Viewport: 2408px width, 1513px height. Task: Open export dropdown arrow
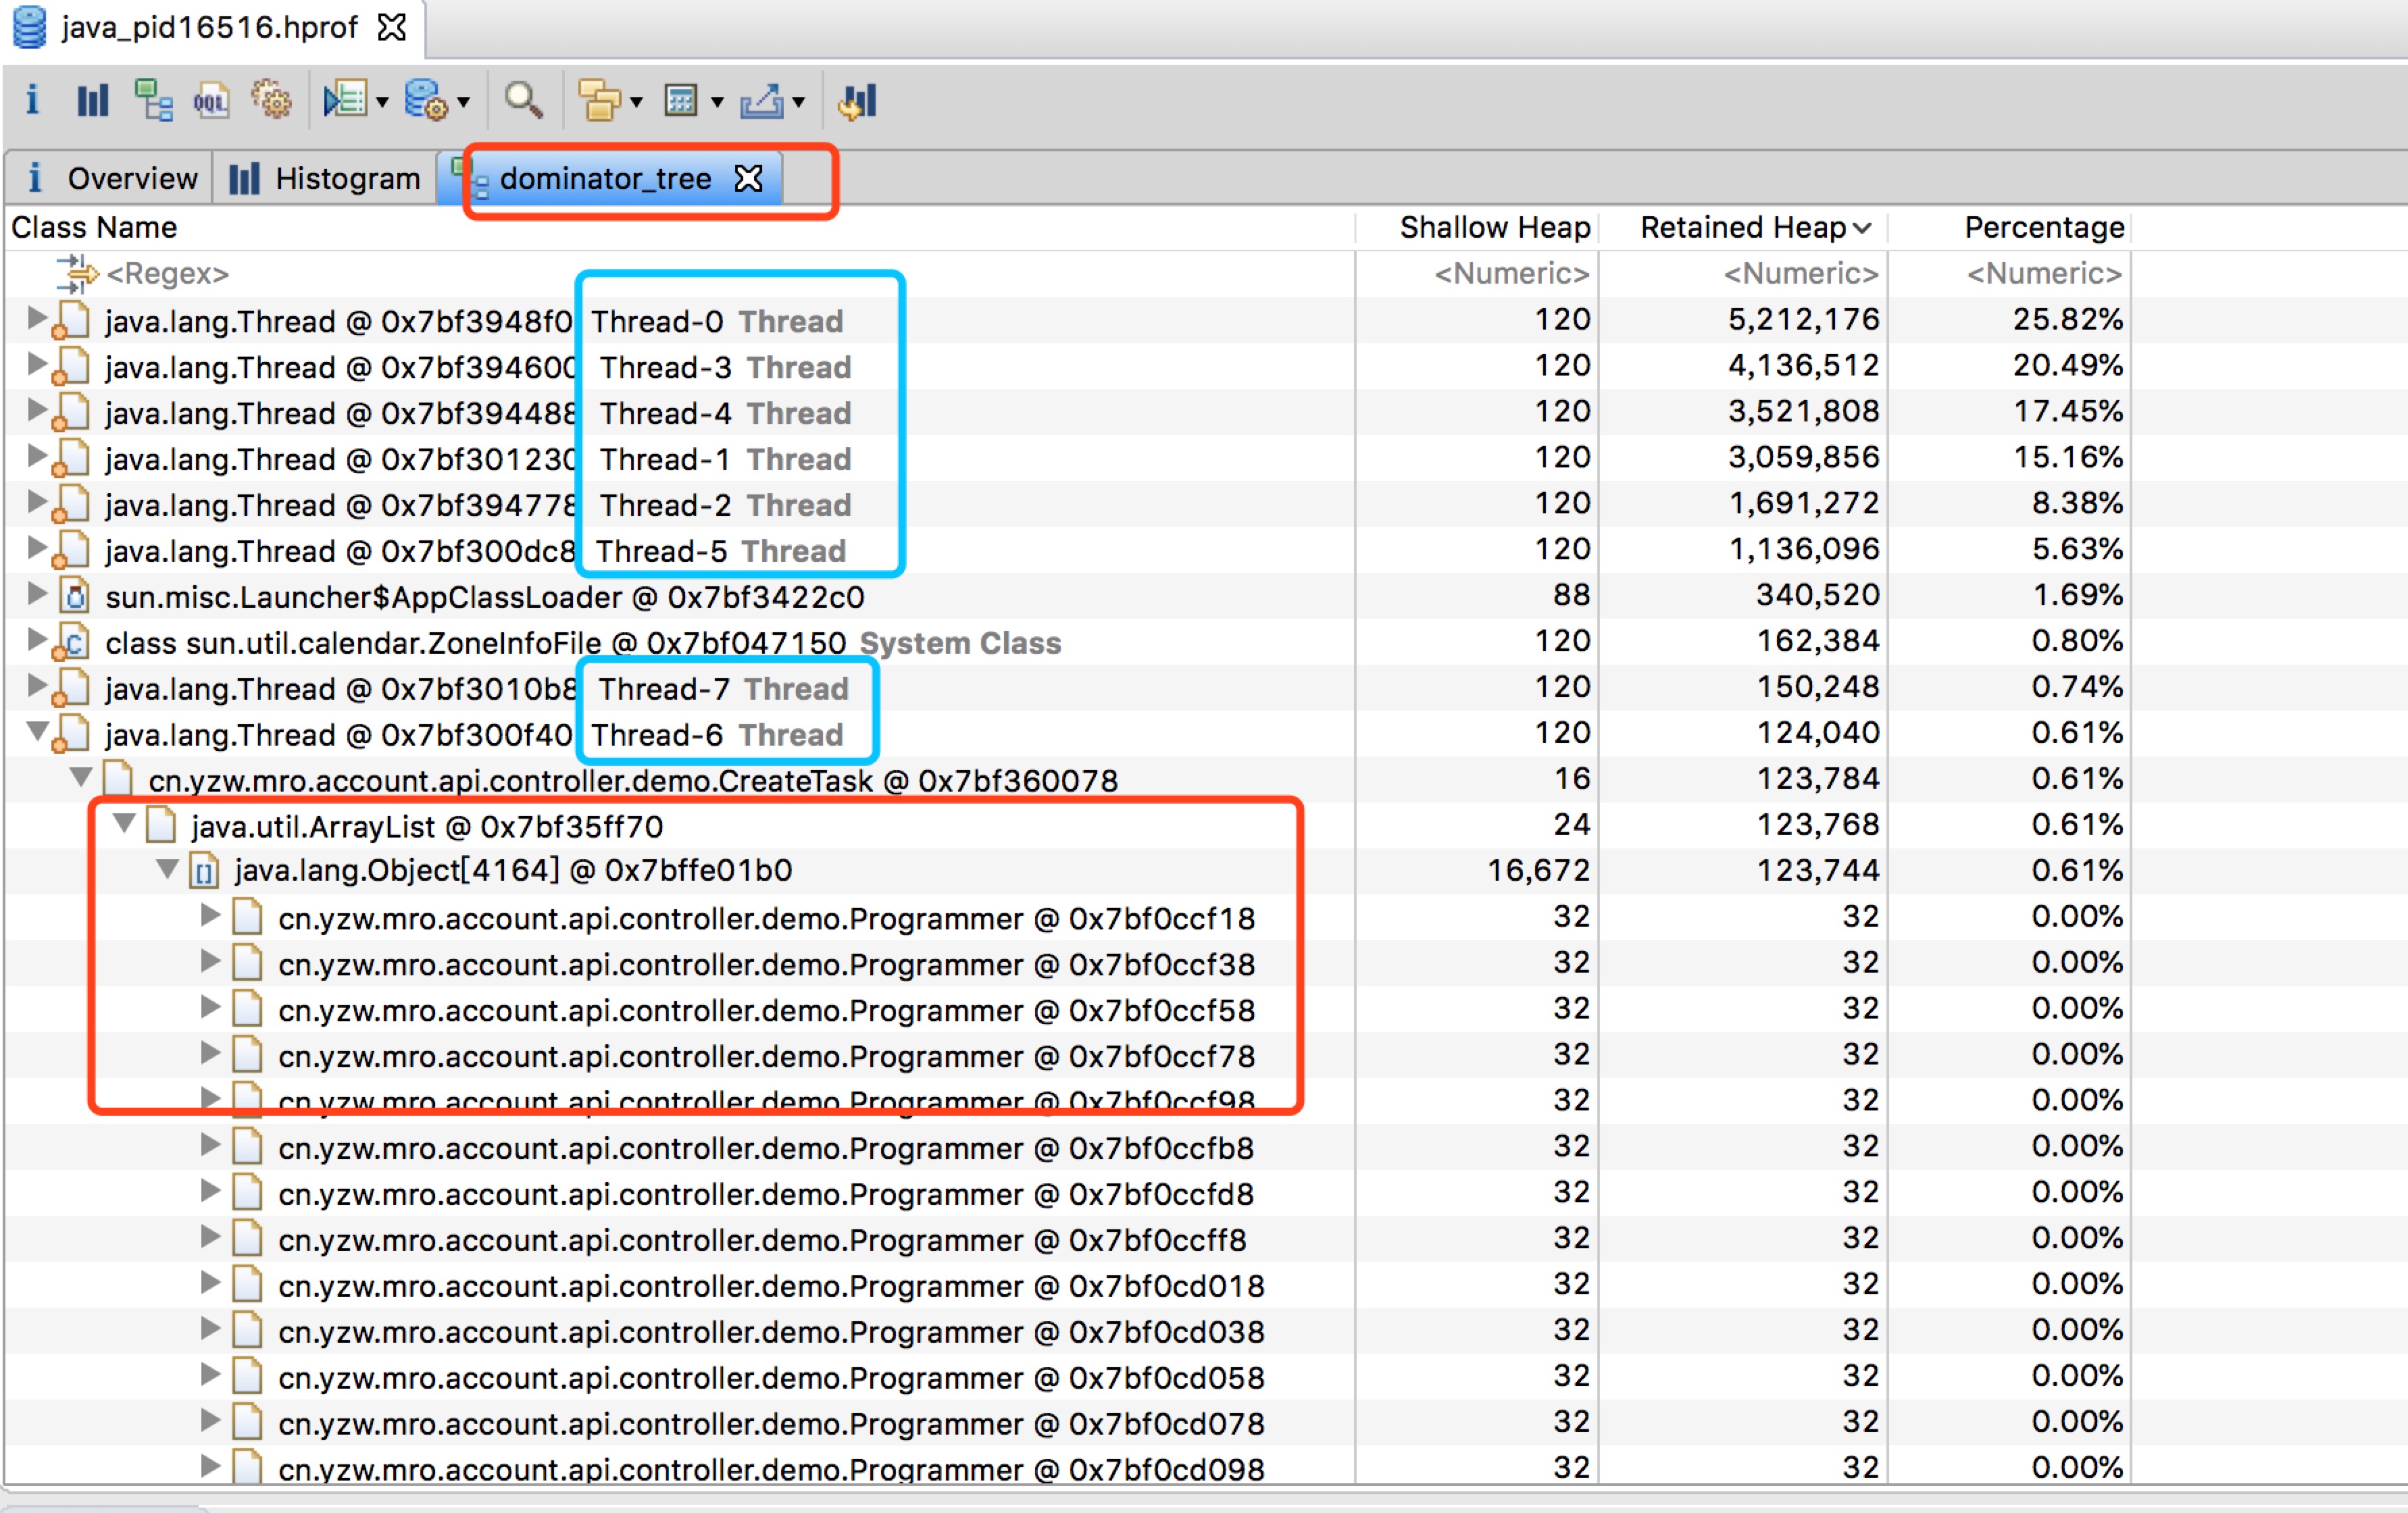[x=798, y=102]
